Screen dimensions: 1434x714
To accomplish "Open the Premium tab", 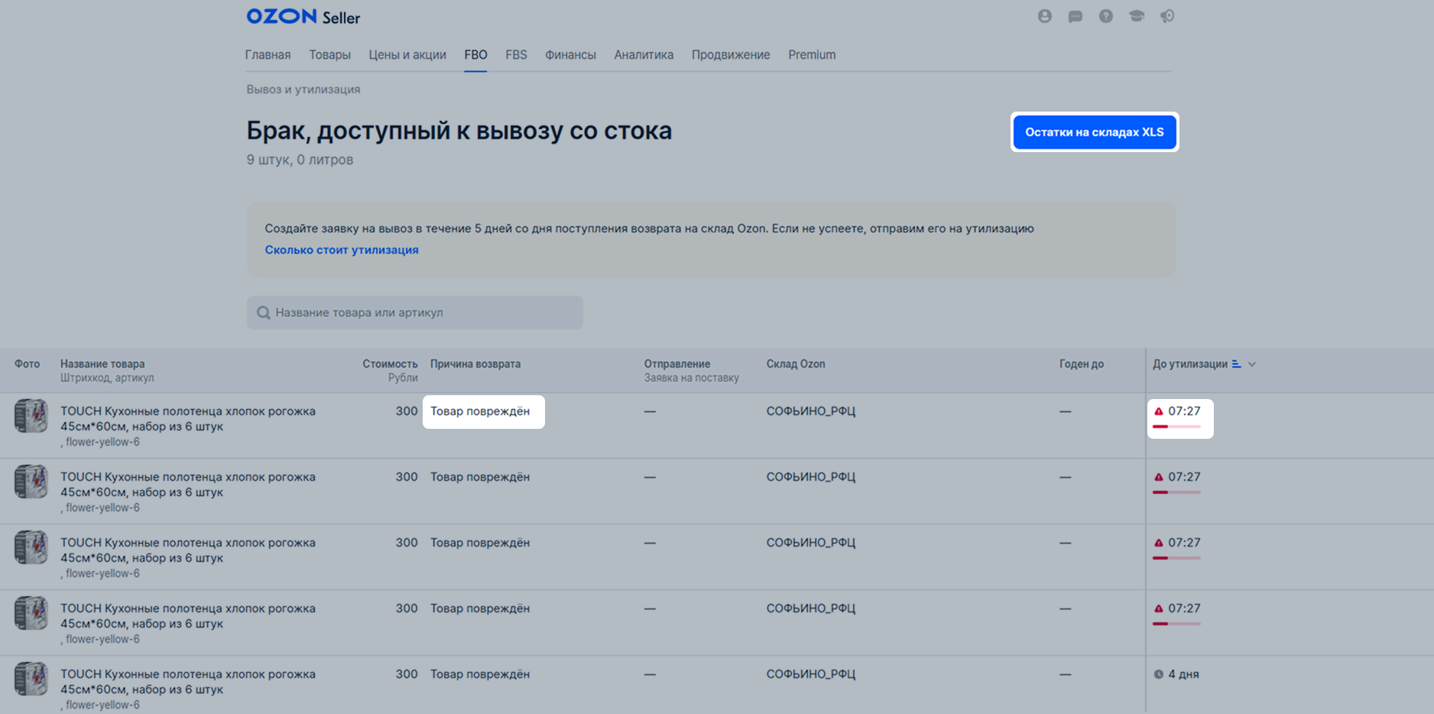I will click(x=812, y=55).
